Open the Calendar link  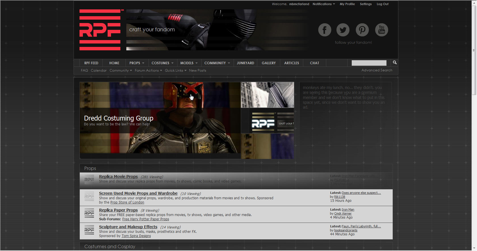(99, 70)
